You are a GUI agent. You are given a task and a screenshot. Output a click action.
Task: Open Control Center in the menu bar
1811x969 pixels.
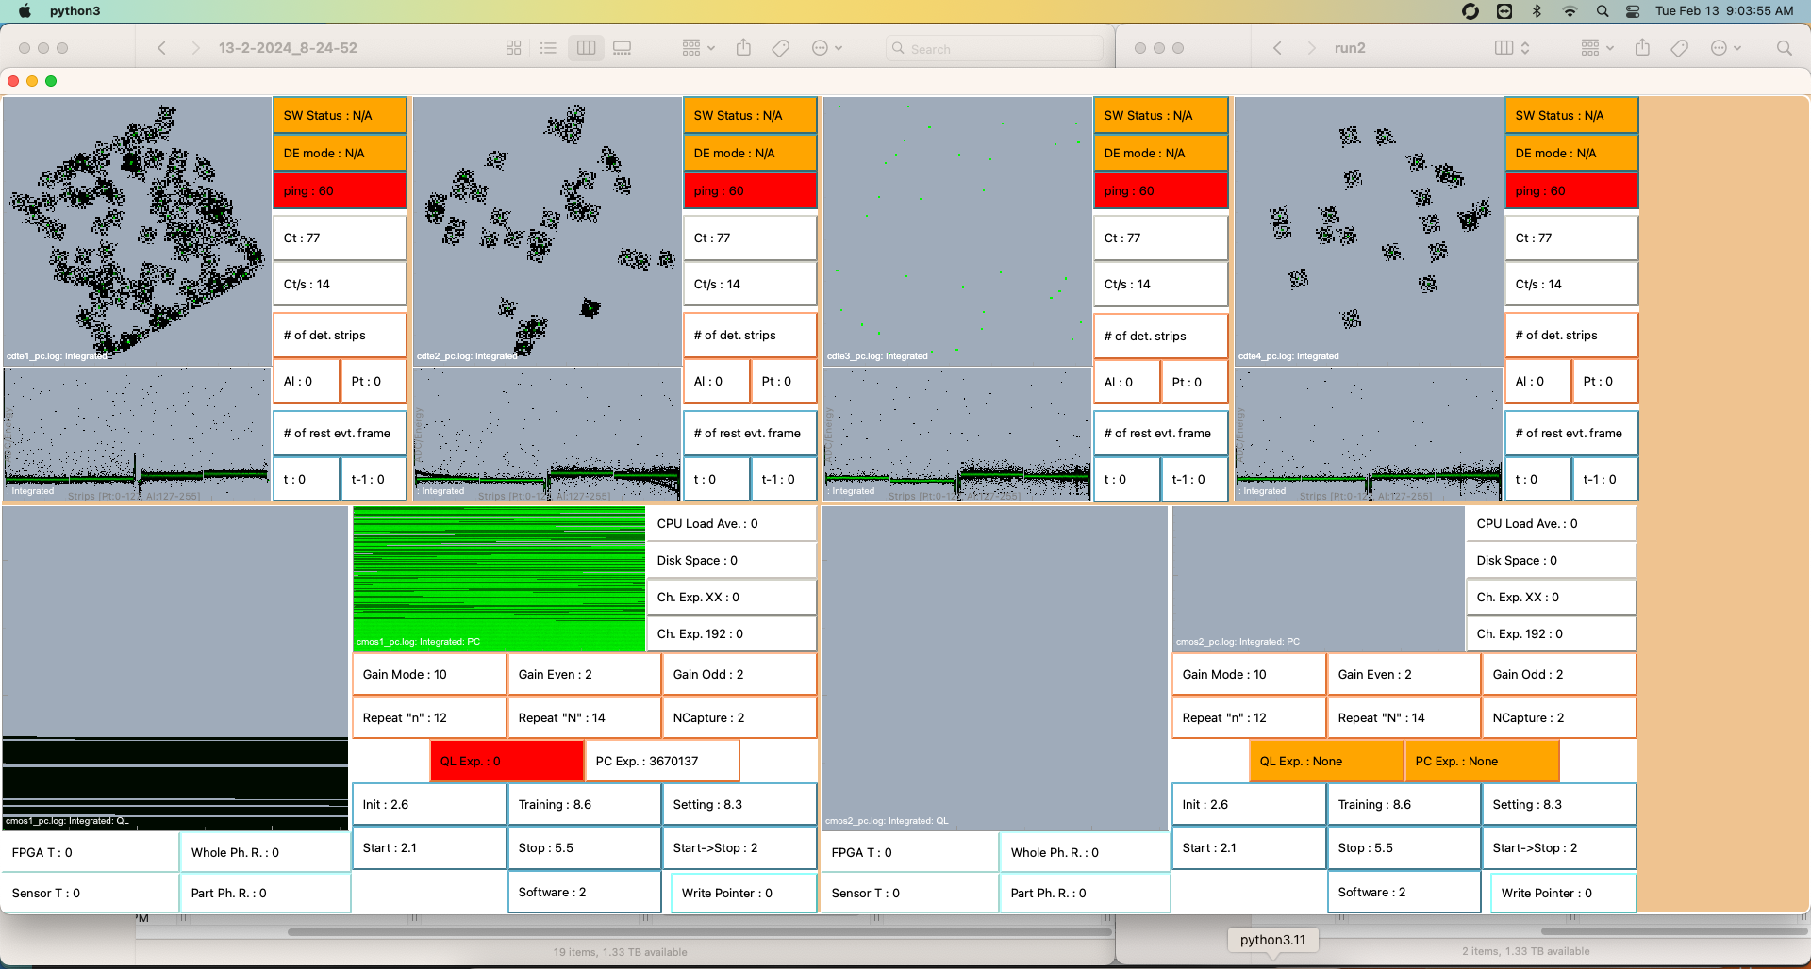pos(1633,11)
